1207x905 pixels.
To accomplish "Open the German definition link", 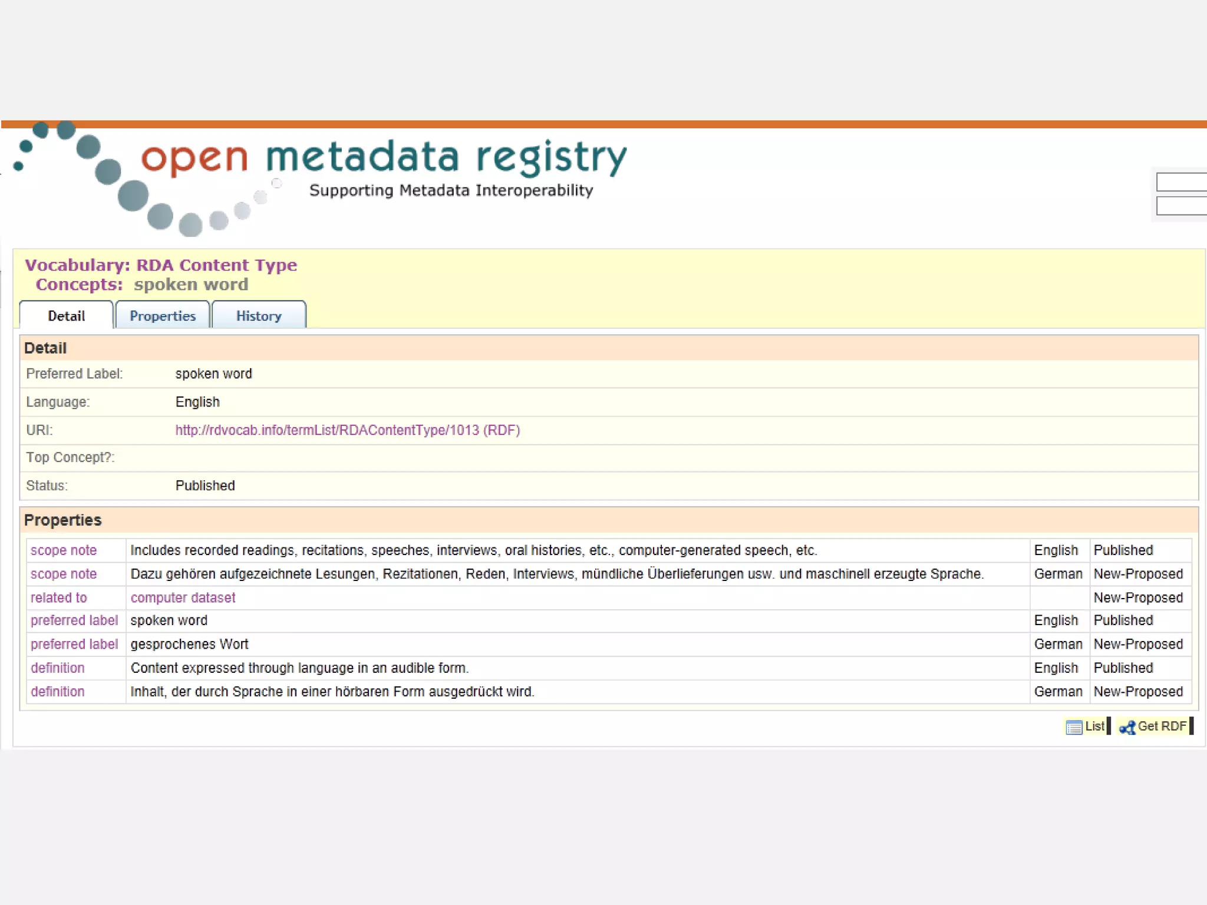I will tap(58, 692).
